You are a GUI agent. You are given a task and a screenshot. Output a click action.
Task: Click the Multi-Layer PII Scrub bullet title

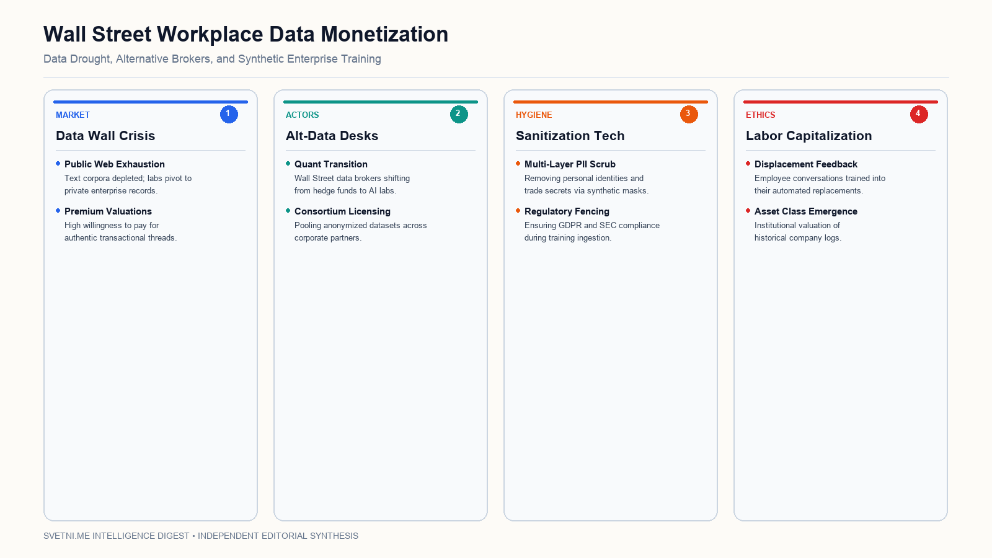pos(570,164)
